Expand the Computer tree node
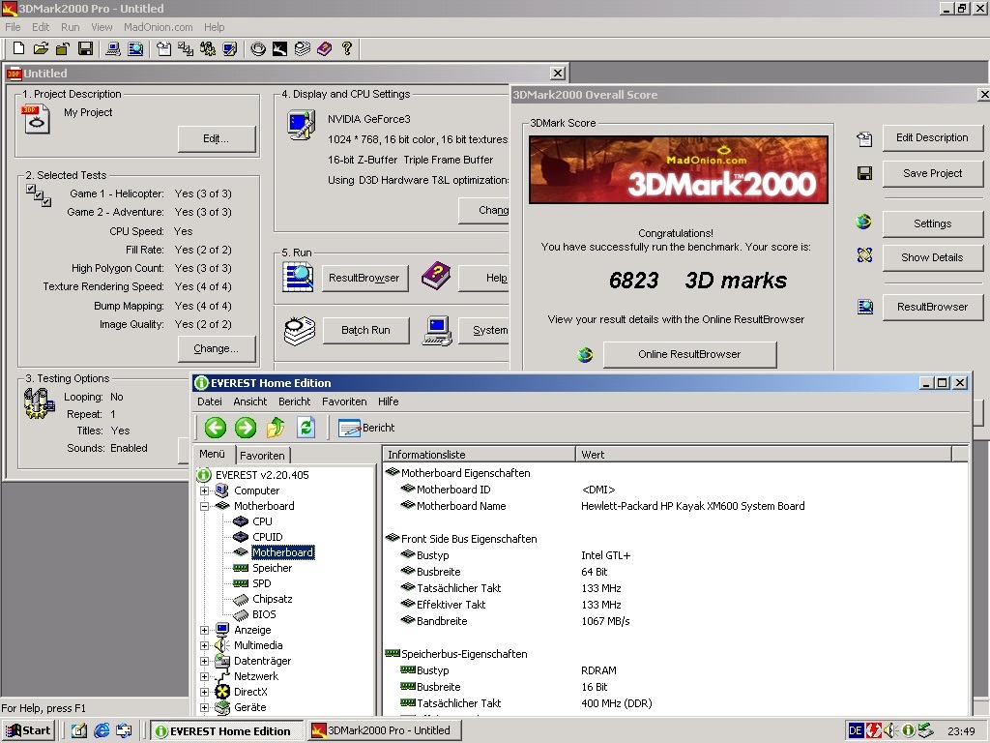The width and height of the screenshot is (990, 743). coord(204,490)
